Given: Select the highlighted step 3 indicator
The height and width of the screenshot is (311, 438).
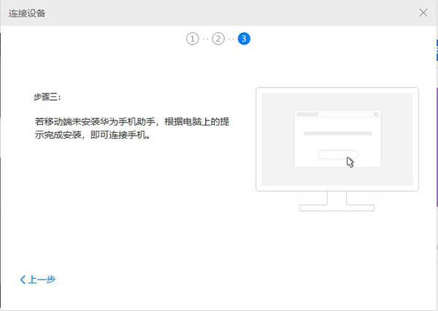Looking at the screenshot, I should (x=244, y=39).
